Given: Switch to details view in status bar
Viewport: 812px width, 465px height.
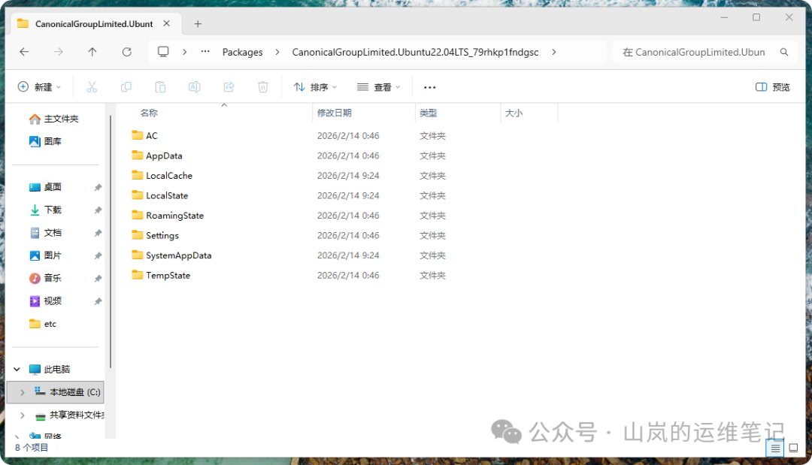Looking at the screenshot, I should point(775,448).
